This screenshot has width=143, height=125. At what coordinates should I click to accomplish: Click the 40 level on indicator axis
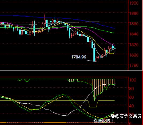point(131,106)
